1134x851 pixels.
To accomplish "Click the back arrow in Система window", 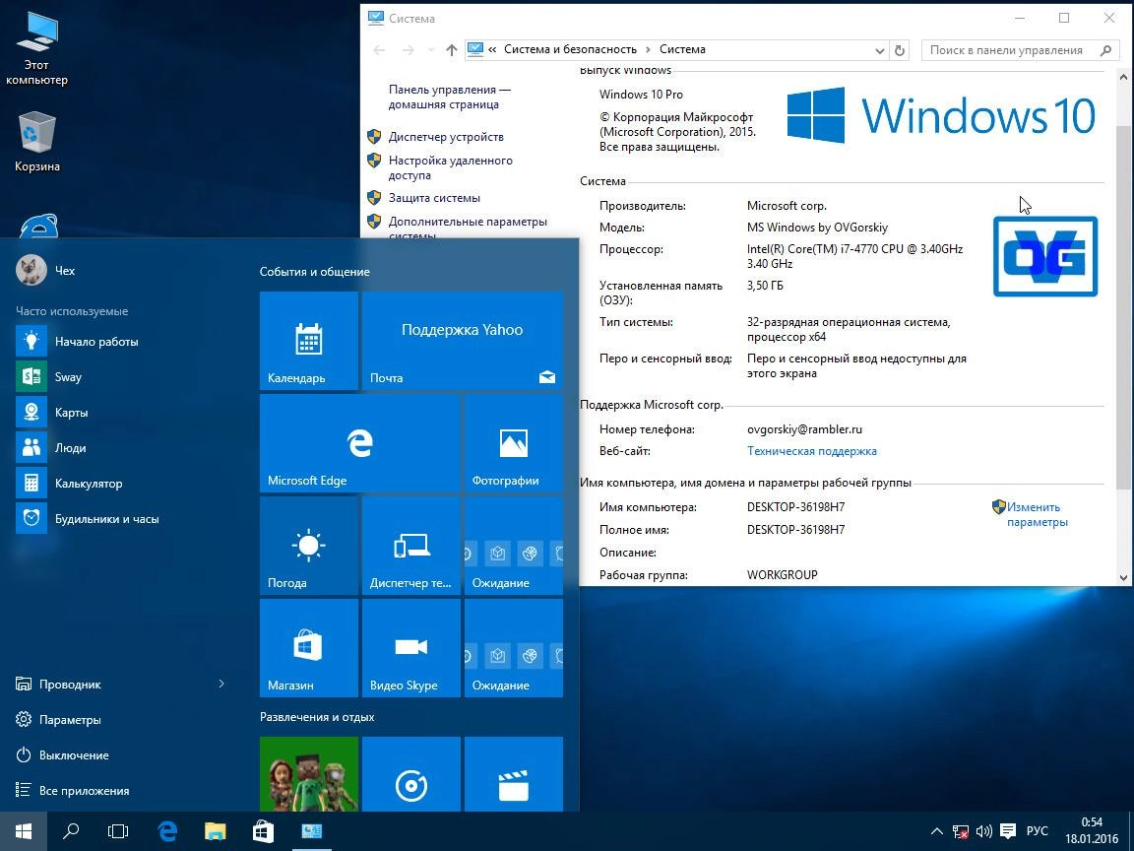I will click(379, 50).
